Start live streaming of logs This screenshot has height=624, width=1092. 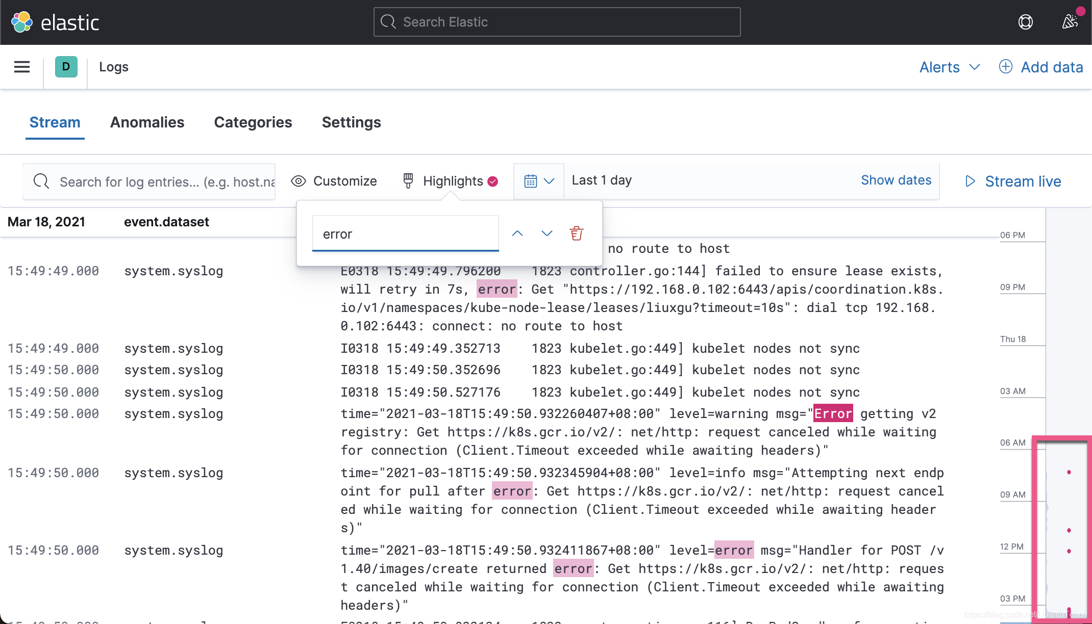tap(1013, 181)
